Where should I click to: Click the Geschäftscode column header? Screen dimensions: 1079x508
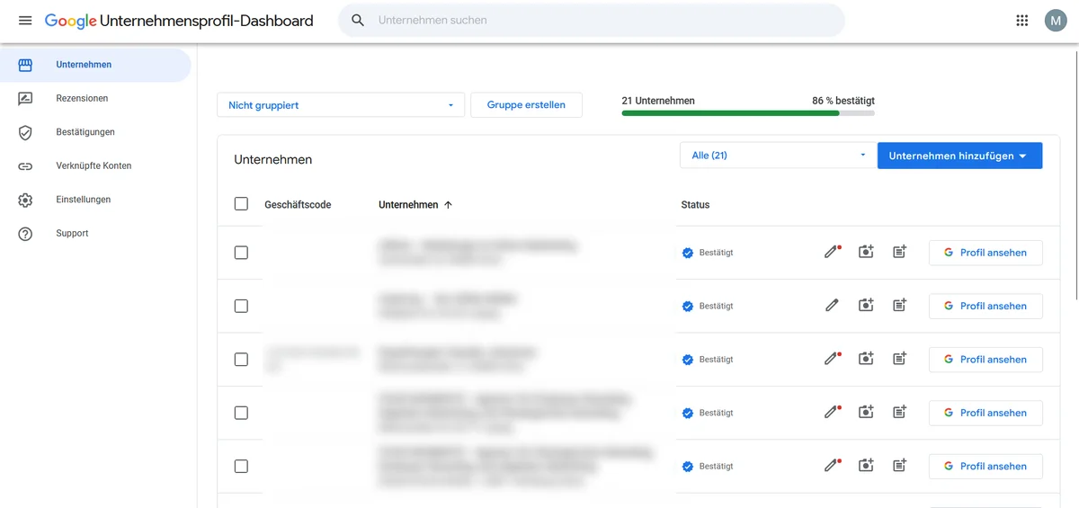click(298, 205)
